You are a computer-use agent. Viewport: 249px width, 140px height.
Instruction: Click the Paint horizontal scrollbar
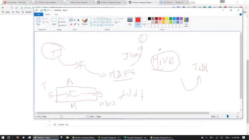[123, 113]
